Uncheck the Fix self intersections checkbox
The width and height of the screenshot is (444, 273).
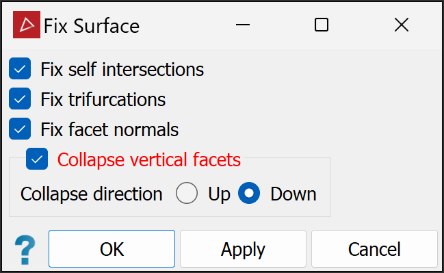tap(20, 68)
